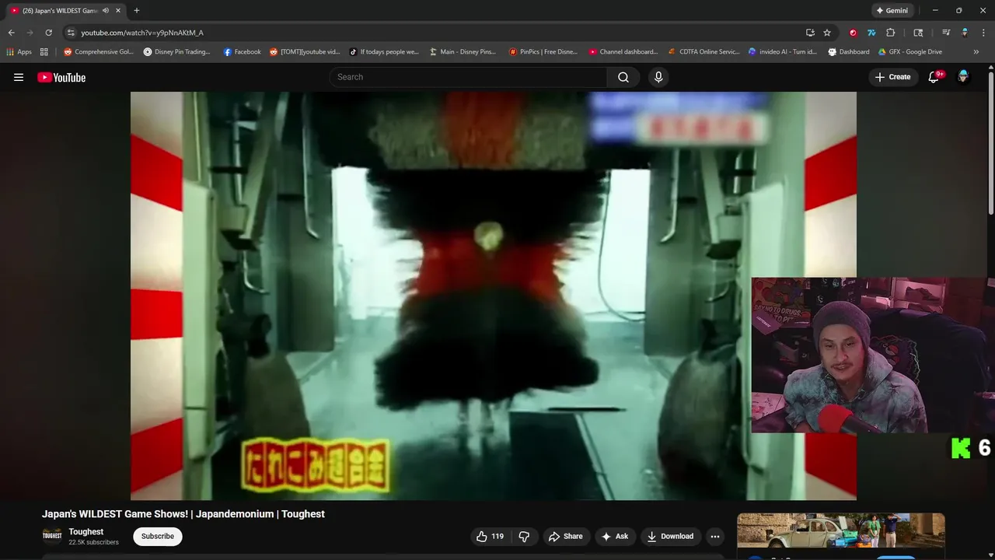Show hidden bookmarks with the double chevron
The image size is (995, 560).
pyautogui.click(x=976, y=52)
